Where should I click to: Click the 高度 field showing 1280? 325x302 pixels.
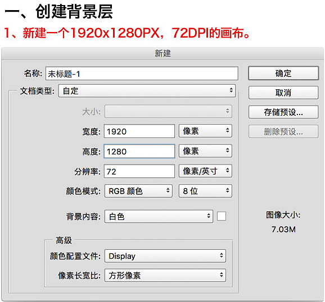point(139,151)
